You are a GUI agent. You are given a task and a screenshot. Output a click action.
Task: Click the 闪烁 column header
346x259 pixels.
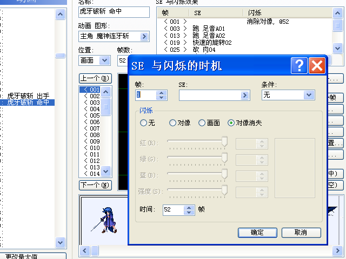(288, 13)
